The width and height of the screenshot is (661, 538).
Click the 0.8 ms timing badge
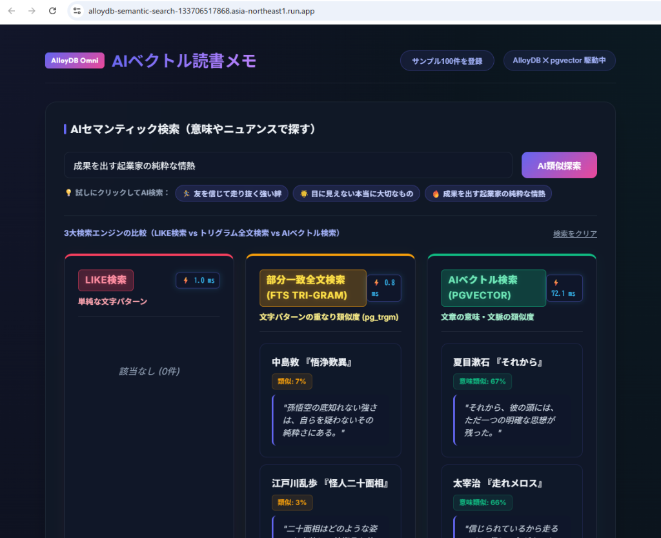coord(384,288)
